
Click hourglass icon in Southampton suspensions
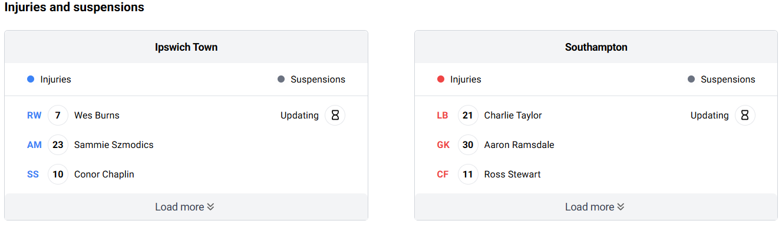tap(745, 116)
